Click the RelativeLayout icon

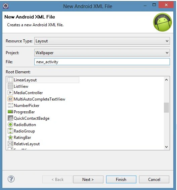[x=10, y=144]
